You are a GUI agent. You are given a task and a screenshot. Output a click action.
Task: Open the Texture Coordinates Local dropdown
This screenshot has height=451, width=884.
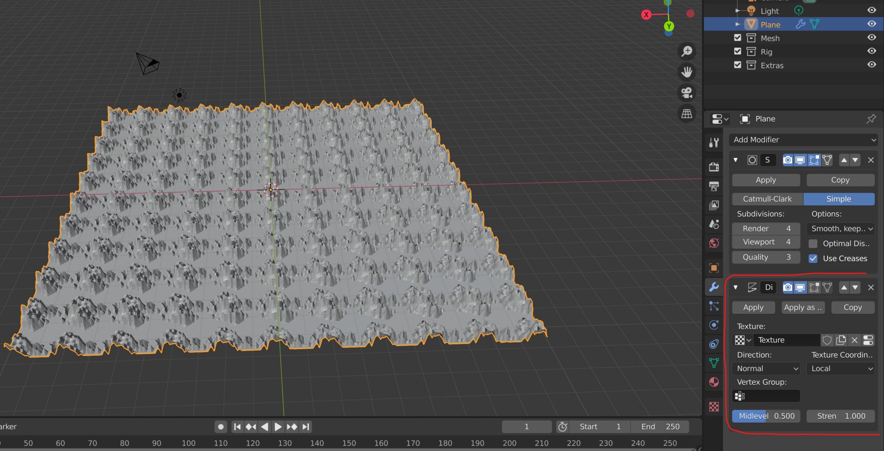click(840, 368)
